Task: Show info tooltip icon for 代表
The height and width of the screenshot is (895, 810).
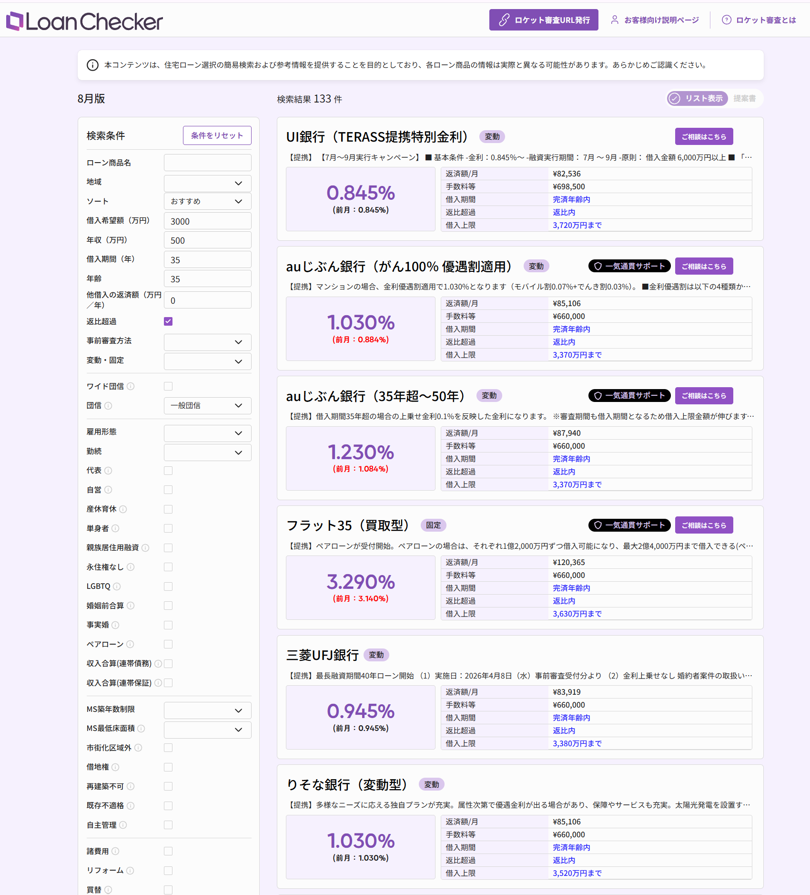Action: click(x=108, y=471)
